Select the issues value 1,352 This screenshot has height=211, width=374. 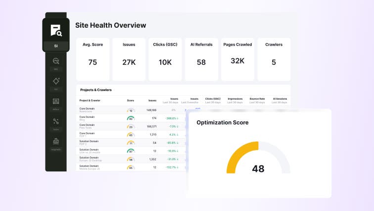pyautogui.click(x=153, y=159)
